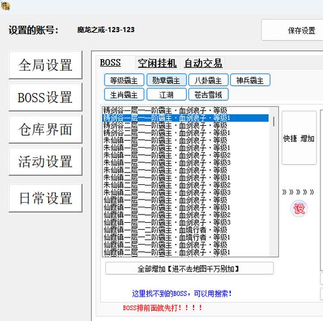323x321 pixels.
Task: Select row 朱仙镇一层一一阶霸主·血剑浪子·等级1
Action: coord(185,148)
